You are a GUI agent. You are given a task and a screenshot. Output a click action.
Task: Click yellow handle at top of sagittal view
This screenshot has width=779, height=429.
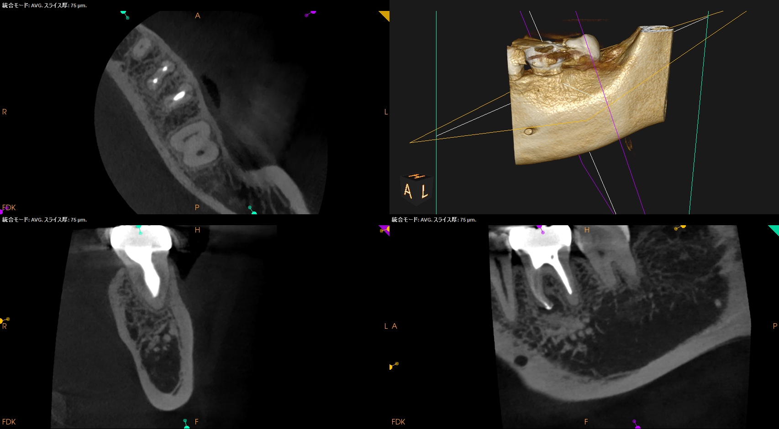coord(680,227)
